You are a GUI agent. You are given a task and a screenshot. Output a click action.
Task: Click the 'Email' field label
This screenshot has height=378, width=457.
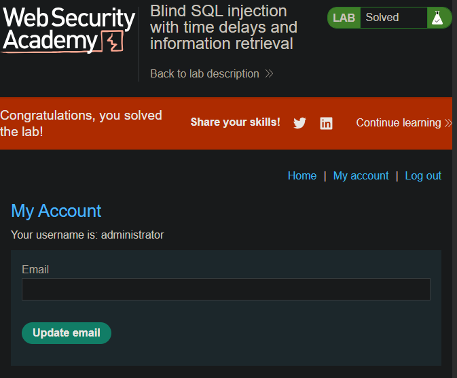pyautogui.click(x=35, y=269)
